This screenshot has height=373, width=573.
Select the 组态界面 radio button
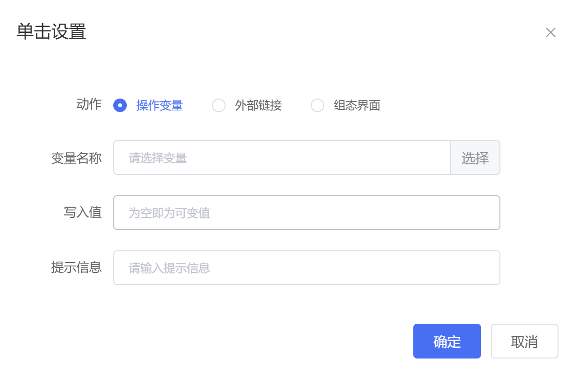coord(317,105)
